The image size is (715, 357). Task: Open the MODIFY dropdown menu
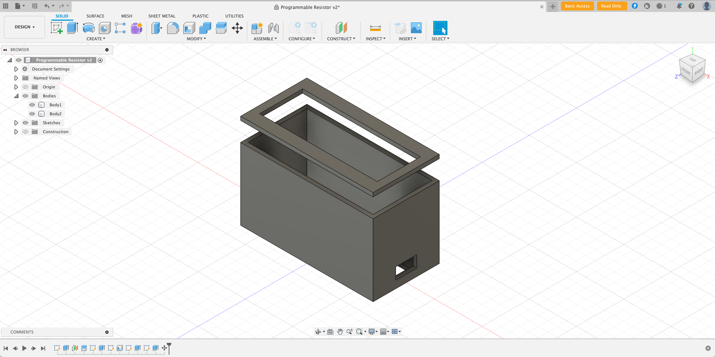[196, 39]
